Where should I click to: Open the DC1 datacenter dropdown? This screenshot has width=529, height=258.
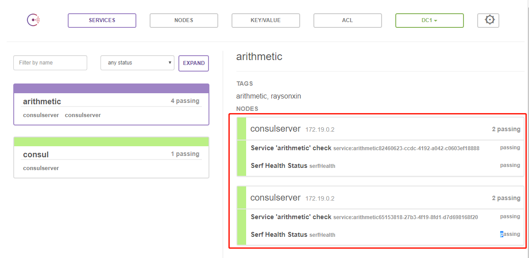429,20
